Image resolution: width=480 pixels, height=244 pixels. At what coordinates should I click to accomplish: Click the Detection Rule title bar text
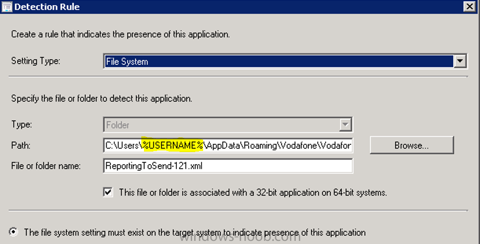[x=47, y=7]
